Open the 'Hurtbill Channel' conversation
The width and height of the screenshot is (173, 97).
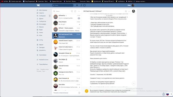tap(67, 42)
